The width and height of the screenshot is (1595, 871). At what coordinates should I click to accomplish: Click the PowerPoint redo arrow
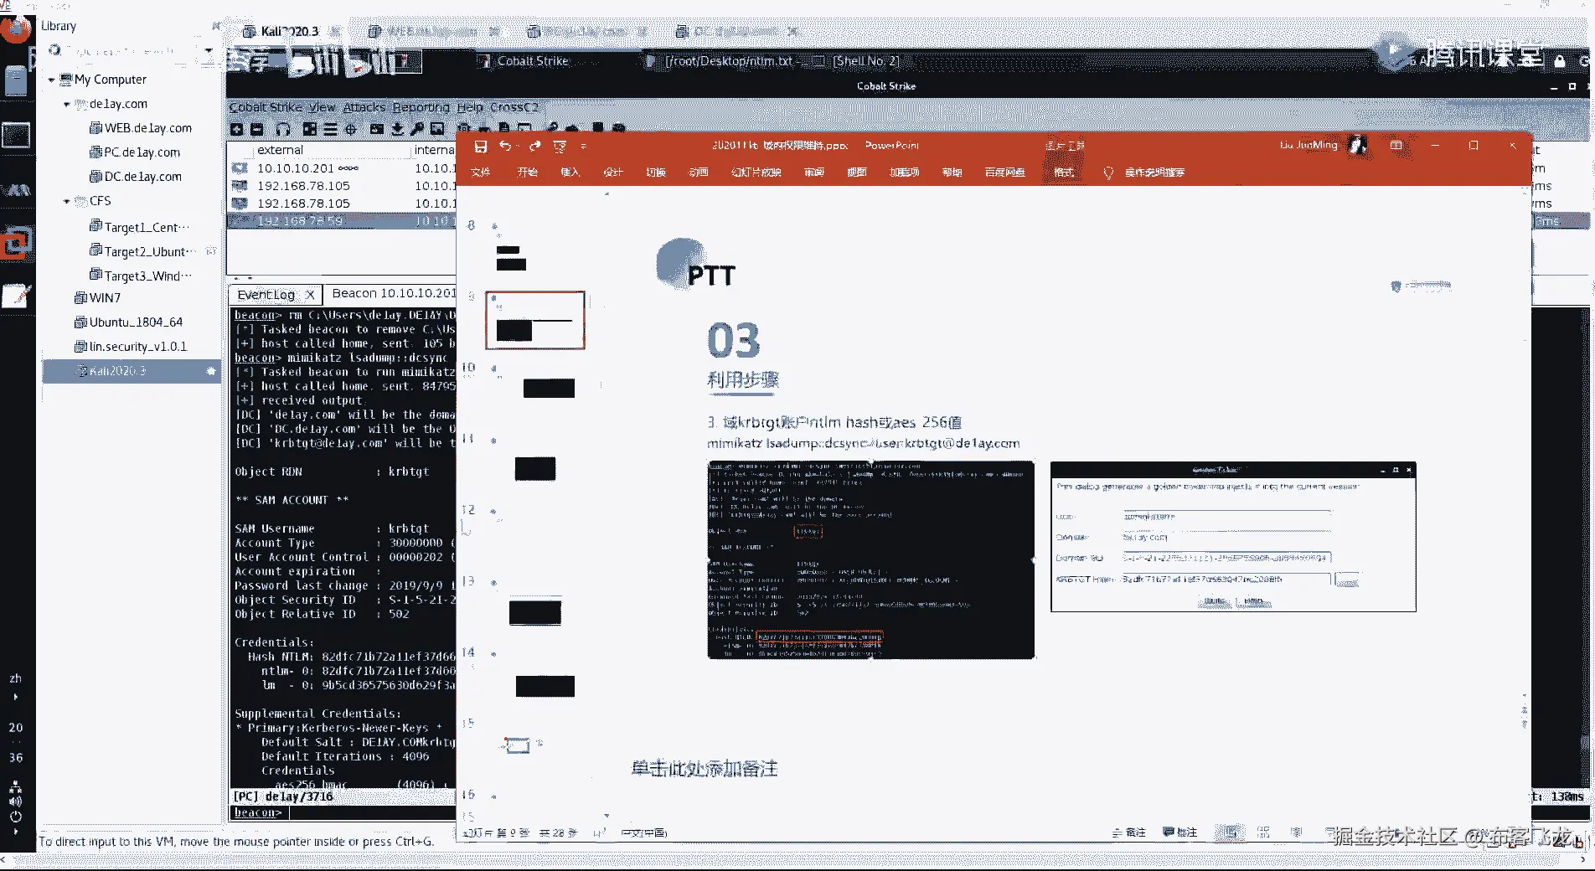(535, 146)
